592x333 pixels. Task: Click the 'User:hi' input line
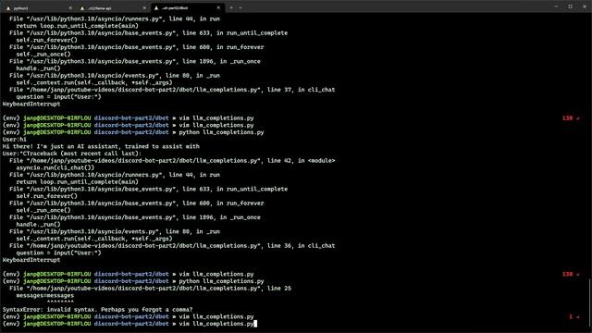coord(15,140)
